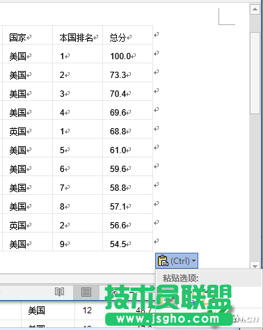Click the scrollbar up arrow
This screenshot has width=263, height=330.
(x=255, y=9)
